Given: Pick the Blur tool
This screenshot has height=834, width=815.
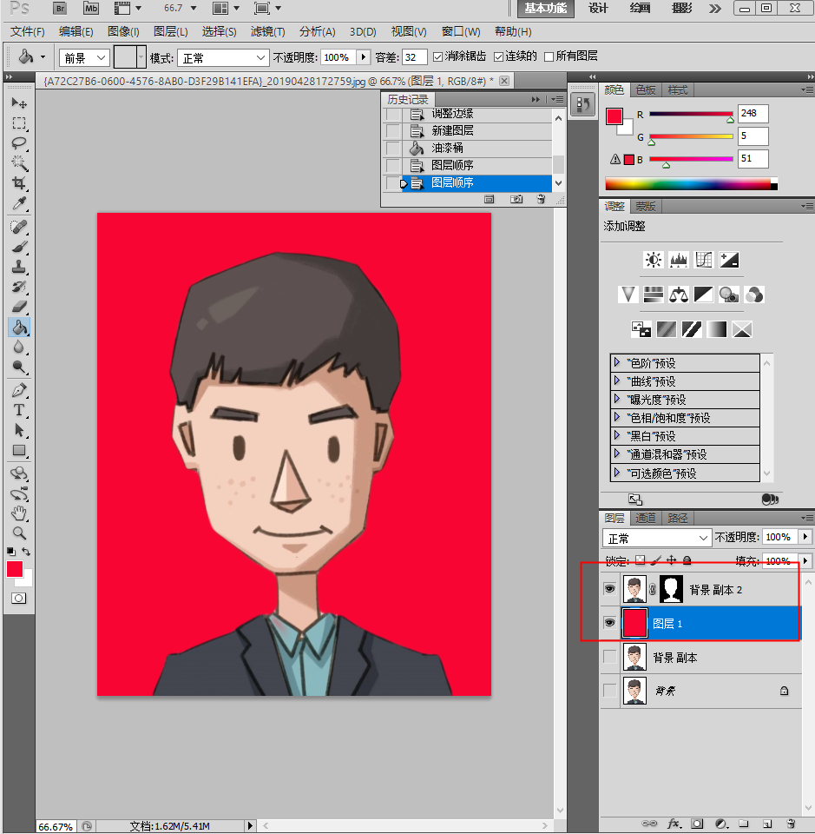Looking at the screenshot, I should click(x=19, y=347).
